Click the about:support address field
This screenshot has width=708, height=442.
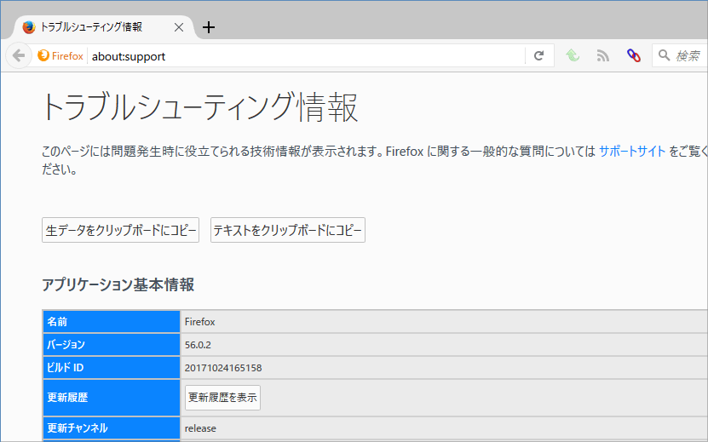click(307, 56)
